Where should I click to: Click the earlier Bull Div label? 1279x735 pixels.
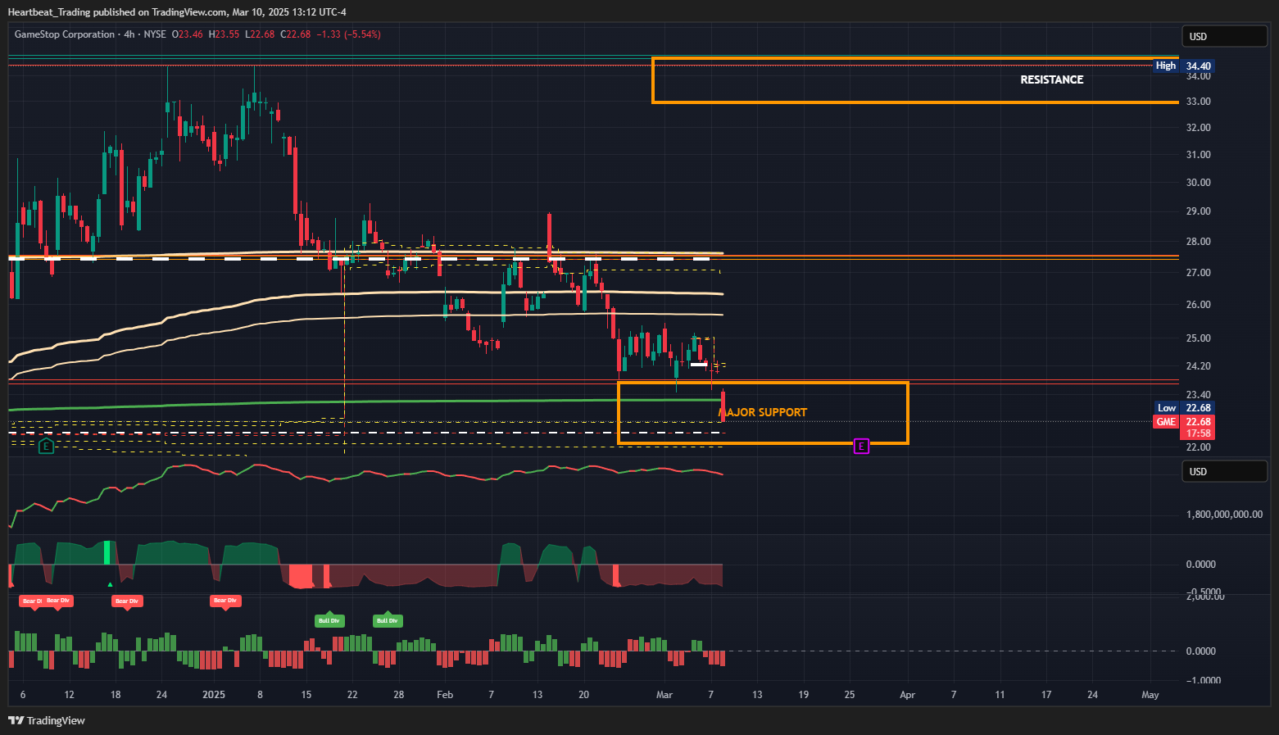[x=329, y=620]
